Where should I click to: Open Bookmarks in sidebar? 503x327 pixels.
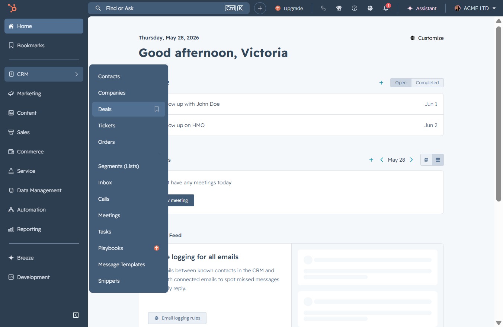point(44,45)
